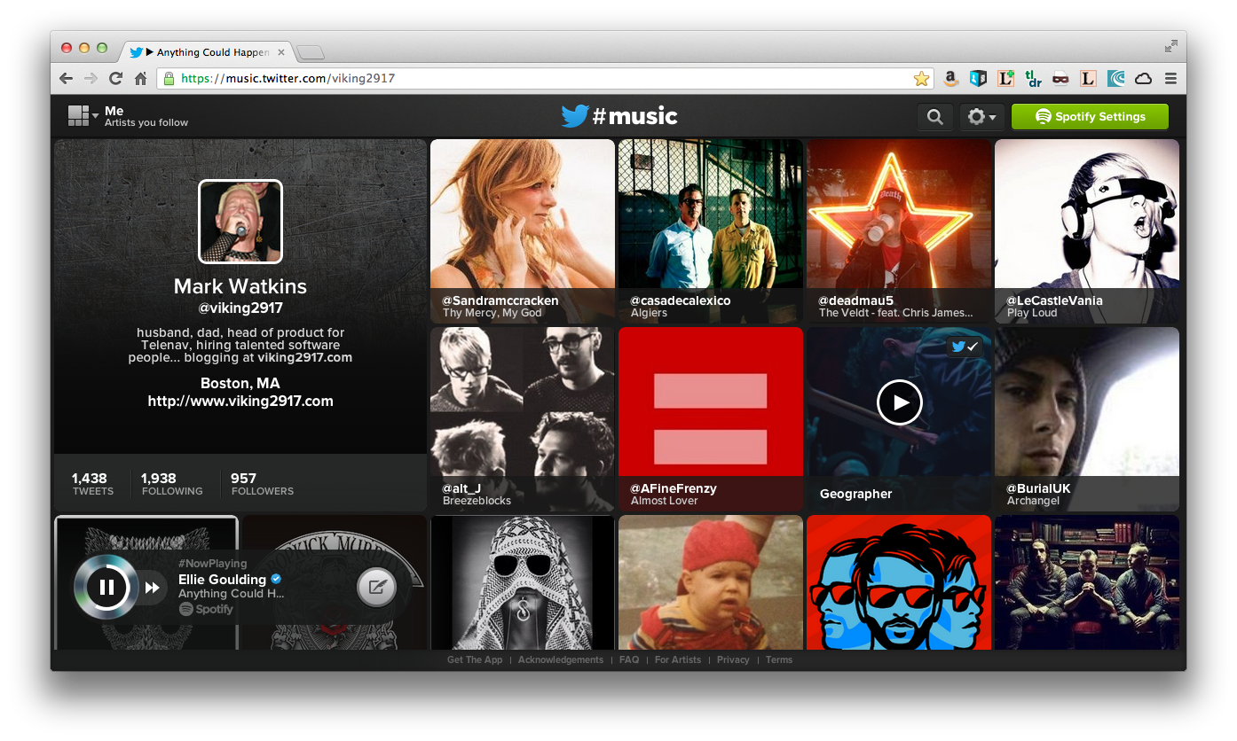Open the Chrome hamburger menu

1170,79
